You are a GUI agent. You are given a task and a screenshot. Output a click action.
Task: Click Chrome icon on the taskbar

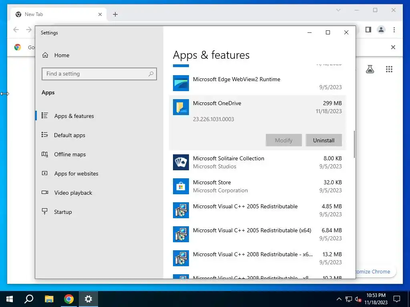click(x=69, y=299)
